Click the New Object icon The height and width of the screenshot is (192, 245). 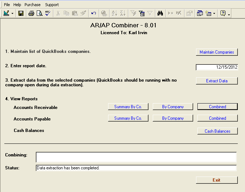(x=208, y=13)
